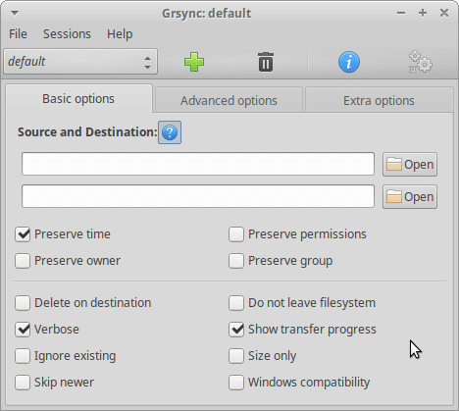Viewport: 459px width, 411px height.
Task: Disable the Verbose checkbox
Action: (23, 330)
